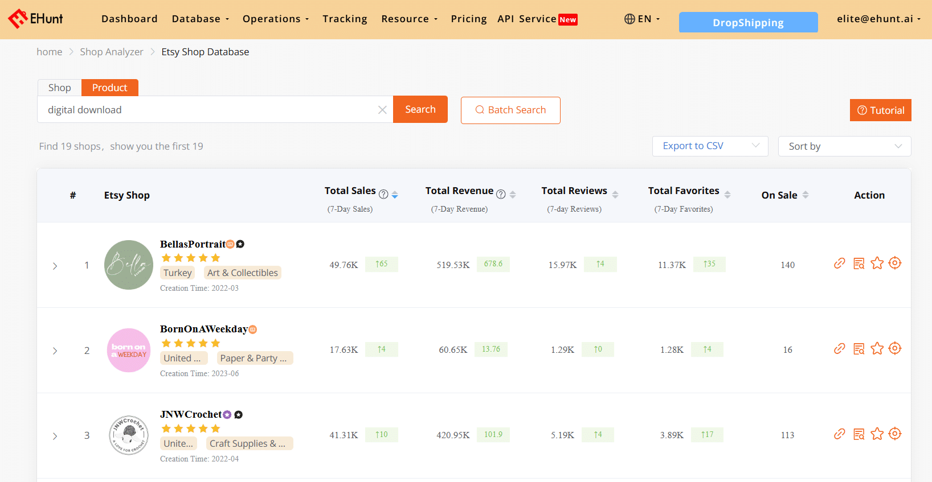Open link icon for BornOnAWeekday shop

840,348
